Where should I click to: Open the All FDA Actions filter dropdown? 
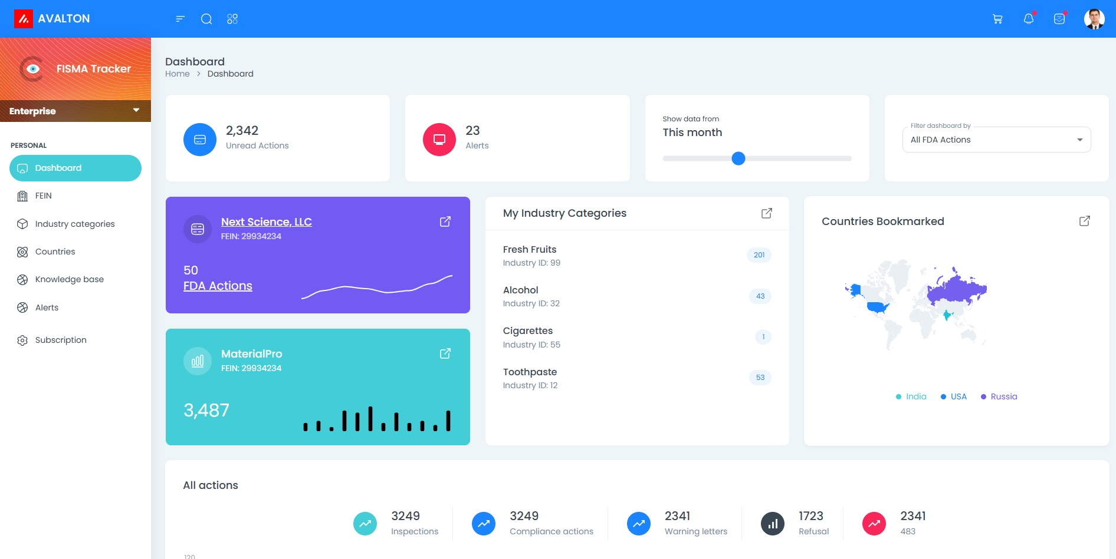tap(996, 140)
